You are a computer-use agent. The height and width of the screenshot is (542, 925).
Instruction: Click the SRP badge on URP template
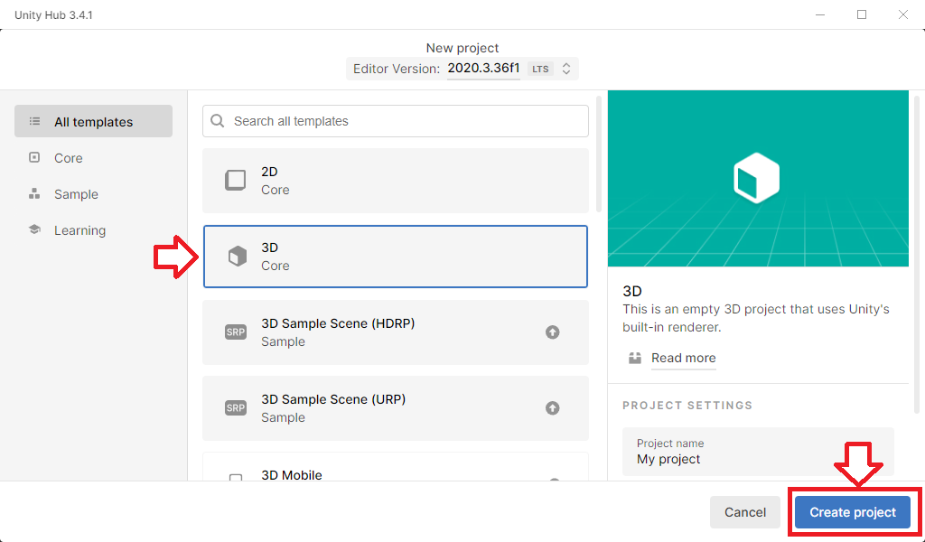coord(236,408)
